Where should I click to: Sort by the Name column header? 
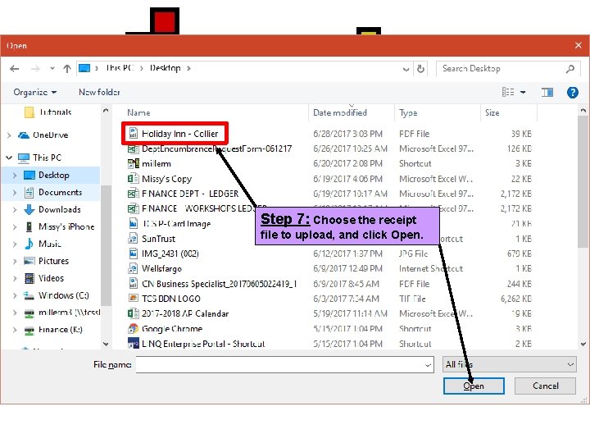(138, 112)
